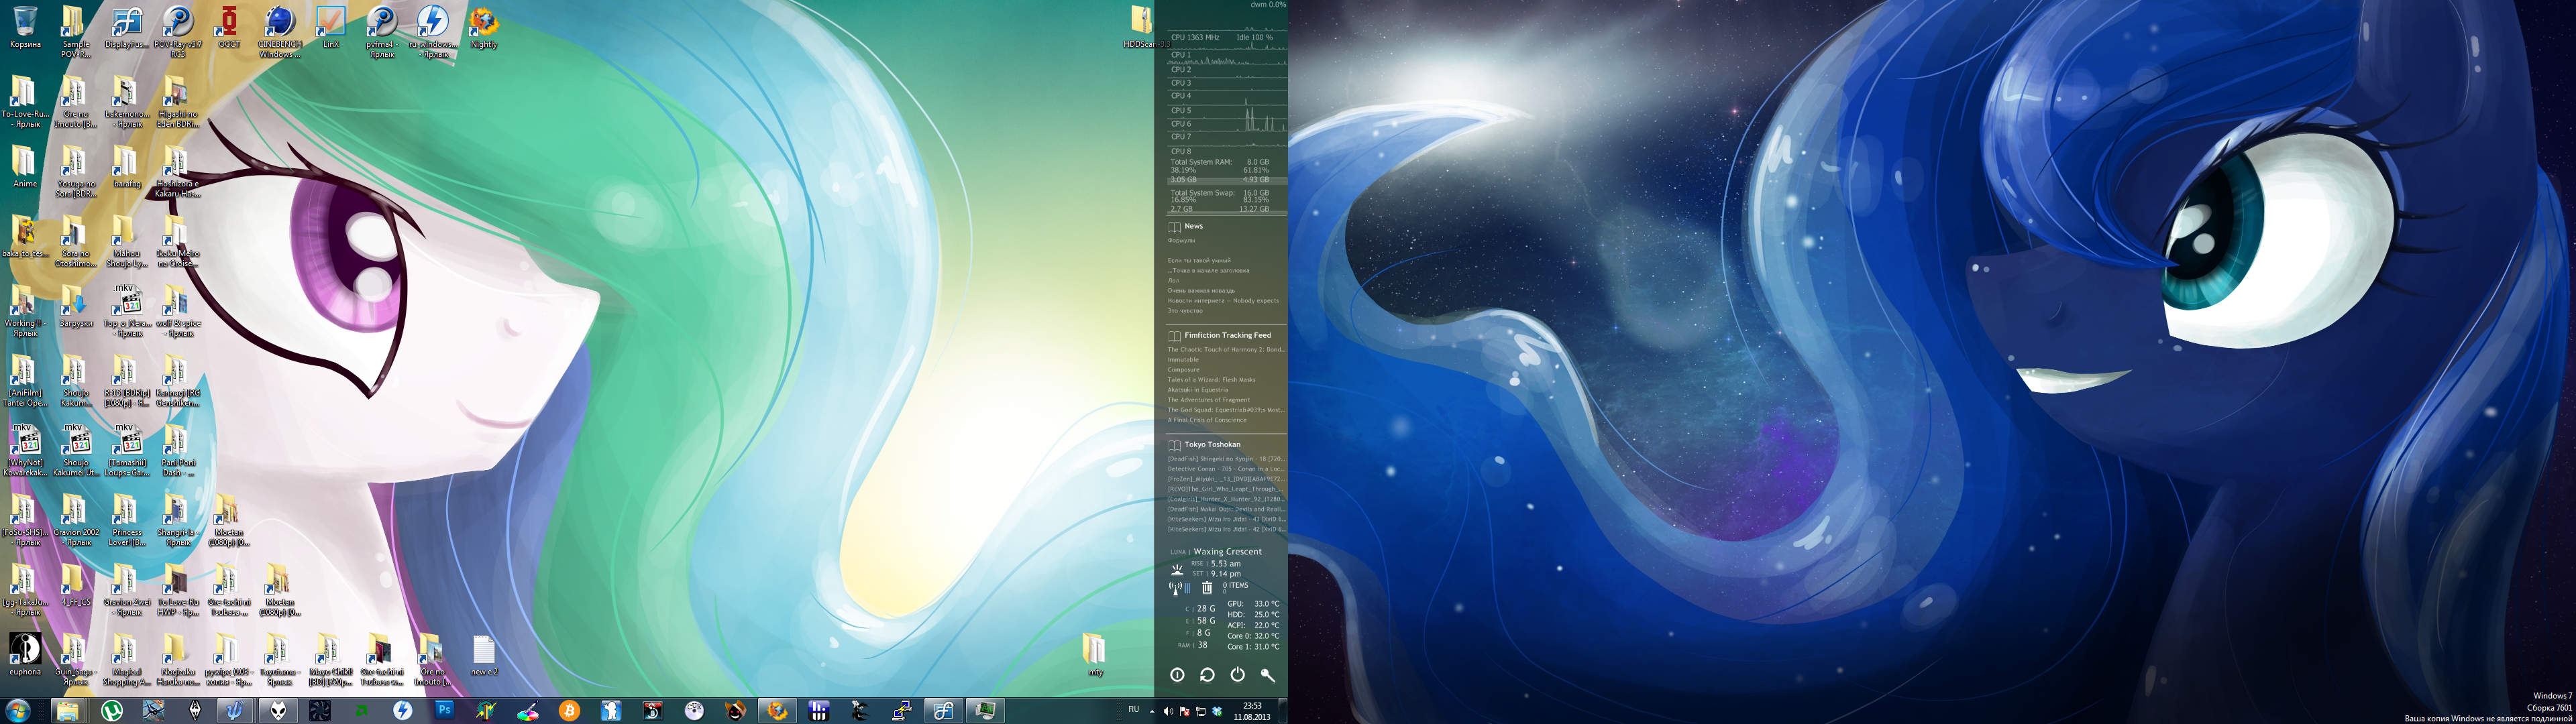Click the RU language indicator
This screenshot has height=724, width=2576.
(x=1133, y=710)
